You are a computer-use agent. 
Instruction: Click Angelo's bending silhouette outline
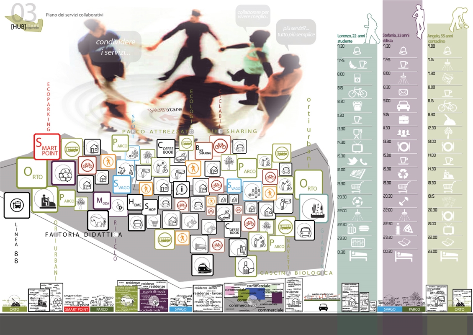point(458,20)
